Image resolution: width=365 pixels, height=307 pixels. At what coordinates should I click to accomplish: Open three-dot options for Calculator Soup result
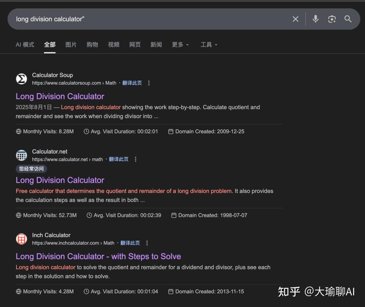pos(149,83)
